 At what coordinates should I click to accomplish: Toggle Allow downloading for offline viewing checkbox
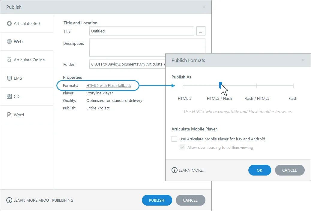tap(182, 147)
